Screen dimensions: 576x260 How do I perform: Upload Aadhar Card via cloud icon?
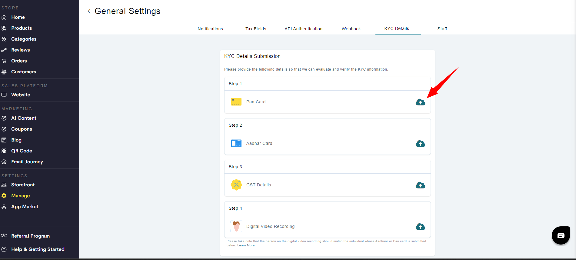pos(420,144)
